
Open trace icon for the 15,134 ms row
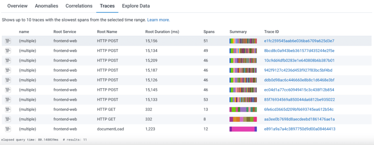pos(8,51)
